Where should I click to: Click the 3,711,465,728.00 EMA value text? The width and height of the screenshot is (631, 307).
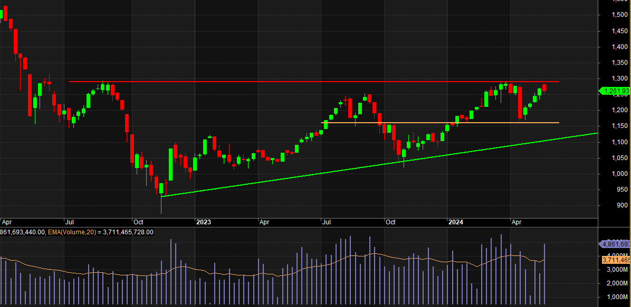click(x=128, y=232)
